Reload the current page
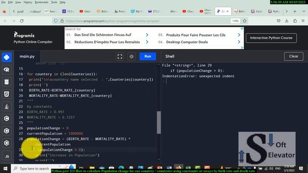Image resolution: width=308 pixels, height=173 pixels. click(x=22, y=21)
